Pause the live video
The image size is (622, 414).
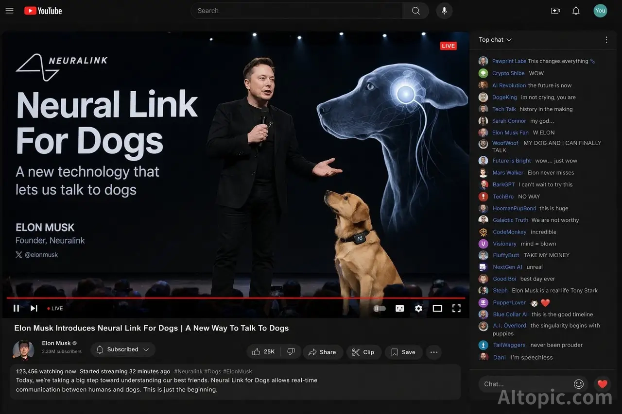click(16, 308)
